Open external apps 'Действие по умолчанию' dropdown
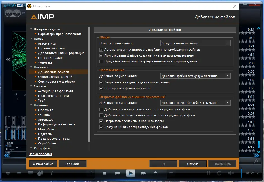264x182 pixels. 195,103
